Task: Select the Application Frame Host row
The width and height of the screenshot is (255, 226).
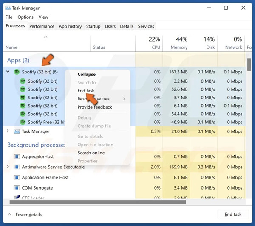Action: pos(125,177)
